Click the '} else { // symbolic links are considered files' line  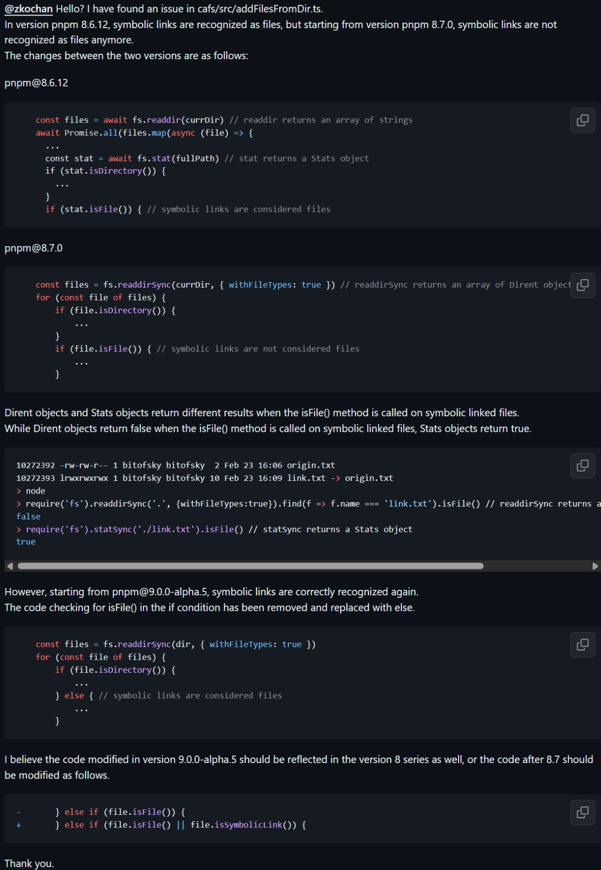pos(169,696)
